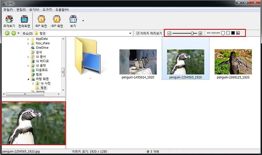
Task: Go forward with the green right arrow
Action: (x=13, y=33)
